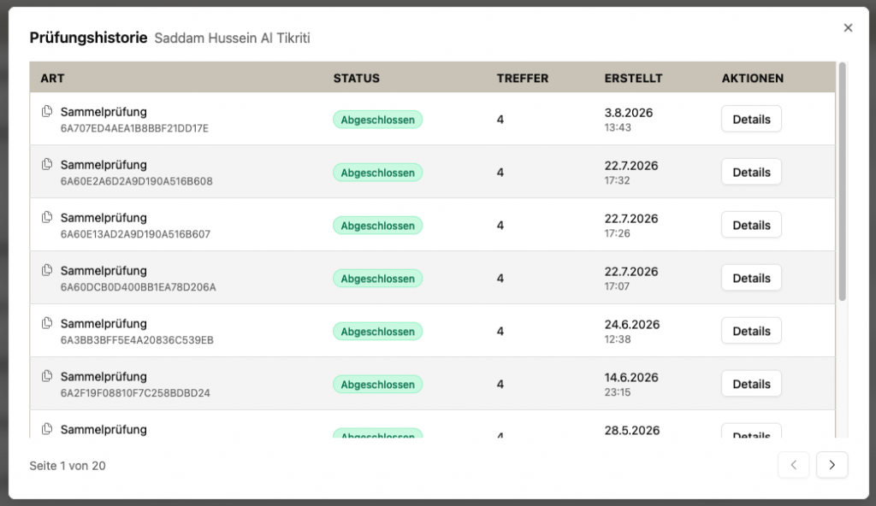Close the Prüfungshistorie dialog
876x506 pixels.
[848, 28]
